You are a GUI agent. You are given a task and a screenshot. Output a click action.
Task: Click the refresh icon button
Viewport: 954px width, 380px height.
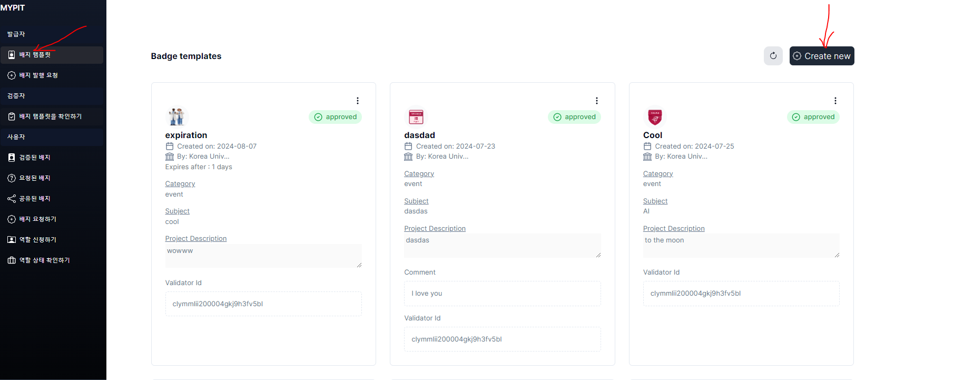point(773,56)
